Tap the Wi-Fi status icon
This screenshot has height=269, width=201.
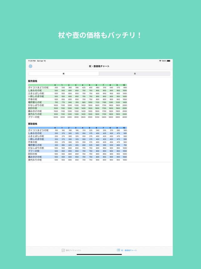(x=160, y=61)
